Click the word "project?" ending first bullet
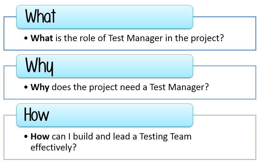This screenshot has width=261, height=164. click(207, 38)
